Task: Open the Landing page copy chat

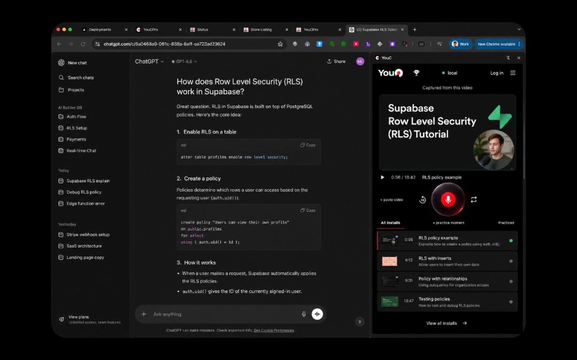Action: click(81, 258)
